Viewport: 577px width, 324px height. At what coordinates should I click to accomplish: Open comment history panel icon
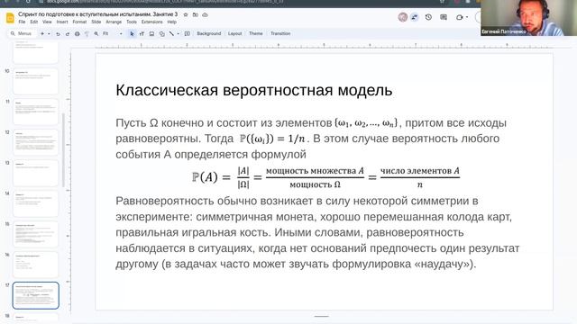coord(444,17)
